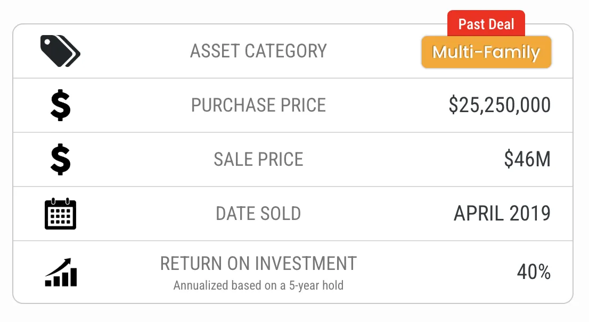Click the $46M sale value
This screenshot has height=322, width=589.
[527, 159]
